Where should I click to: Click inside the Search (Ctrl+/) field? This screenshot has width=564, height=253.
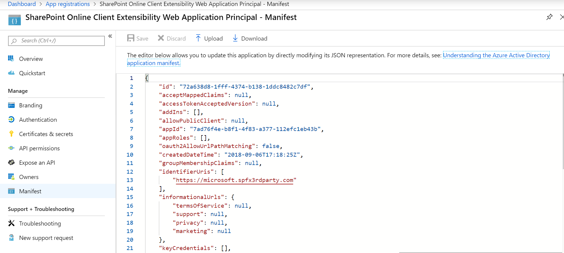point(56,41)
